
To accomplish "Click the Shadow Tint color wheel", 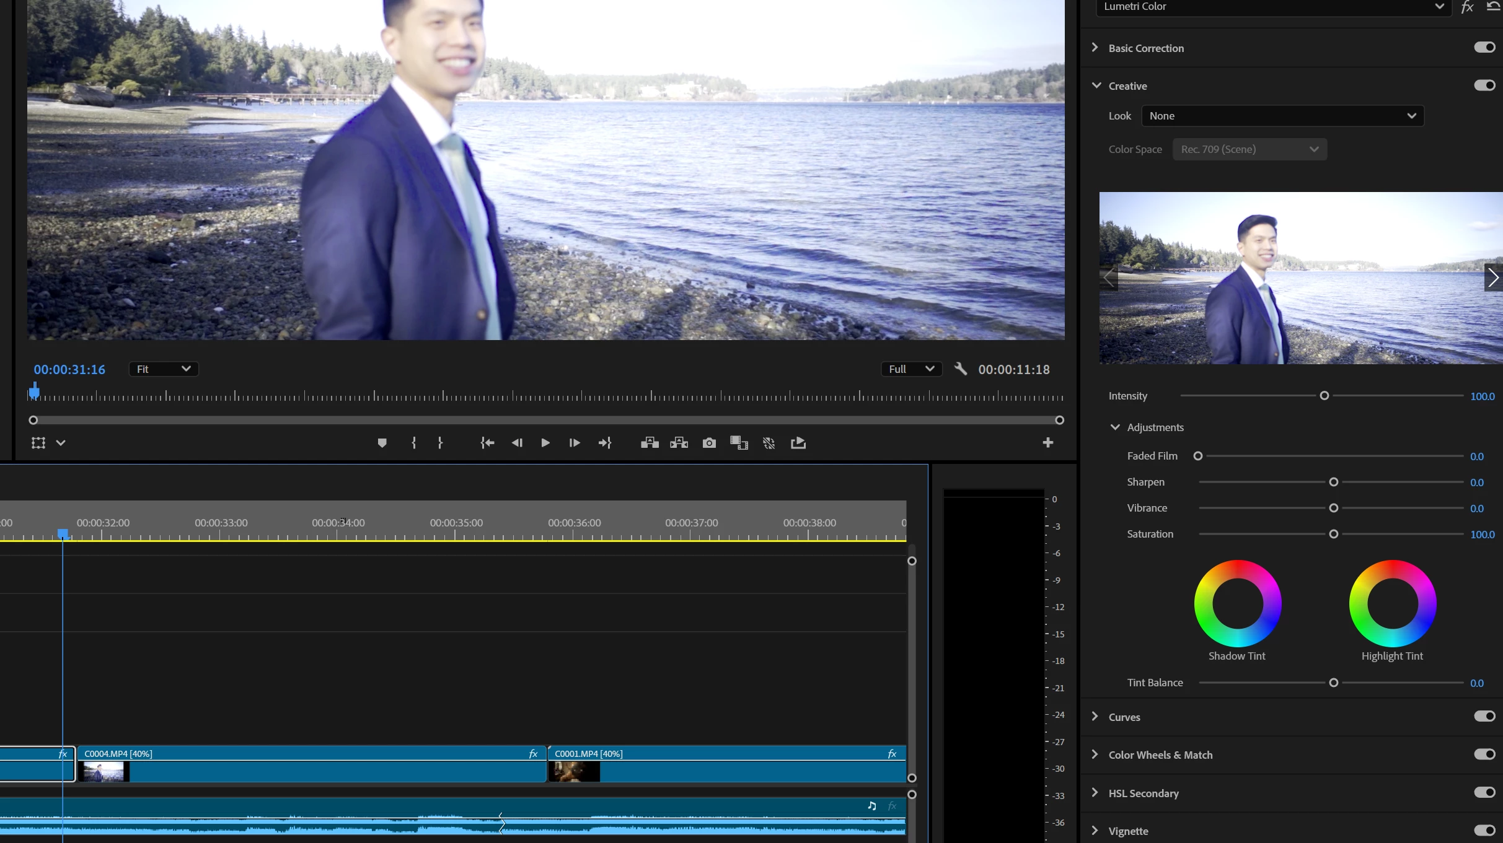I will coord(1237,604).
